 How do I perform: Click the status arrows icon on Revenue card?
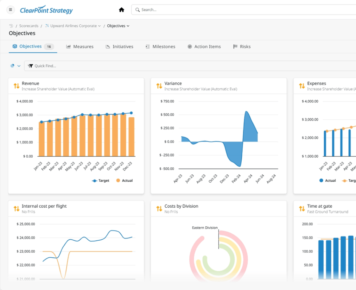coord(16,86)
